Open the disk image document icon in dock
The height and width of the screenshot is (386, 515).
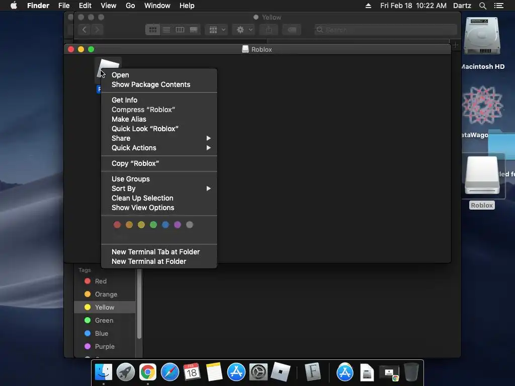pyautogui.click(x=367, y=372)
